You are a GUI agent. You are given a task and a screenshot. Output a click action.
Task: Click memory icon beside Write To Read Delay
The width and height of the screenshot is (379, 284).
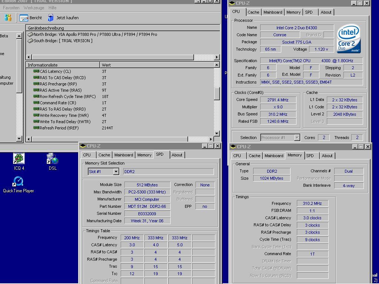36,121
